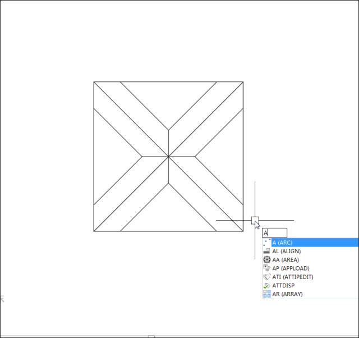This screenshot has height=338, width=359.
Task: Click the center where the diagonal bands cross
Action: point(168,157)
